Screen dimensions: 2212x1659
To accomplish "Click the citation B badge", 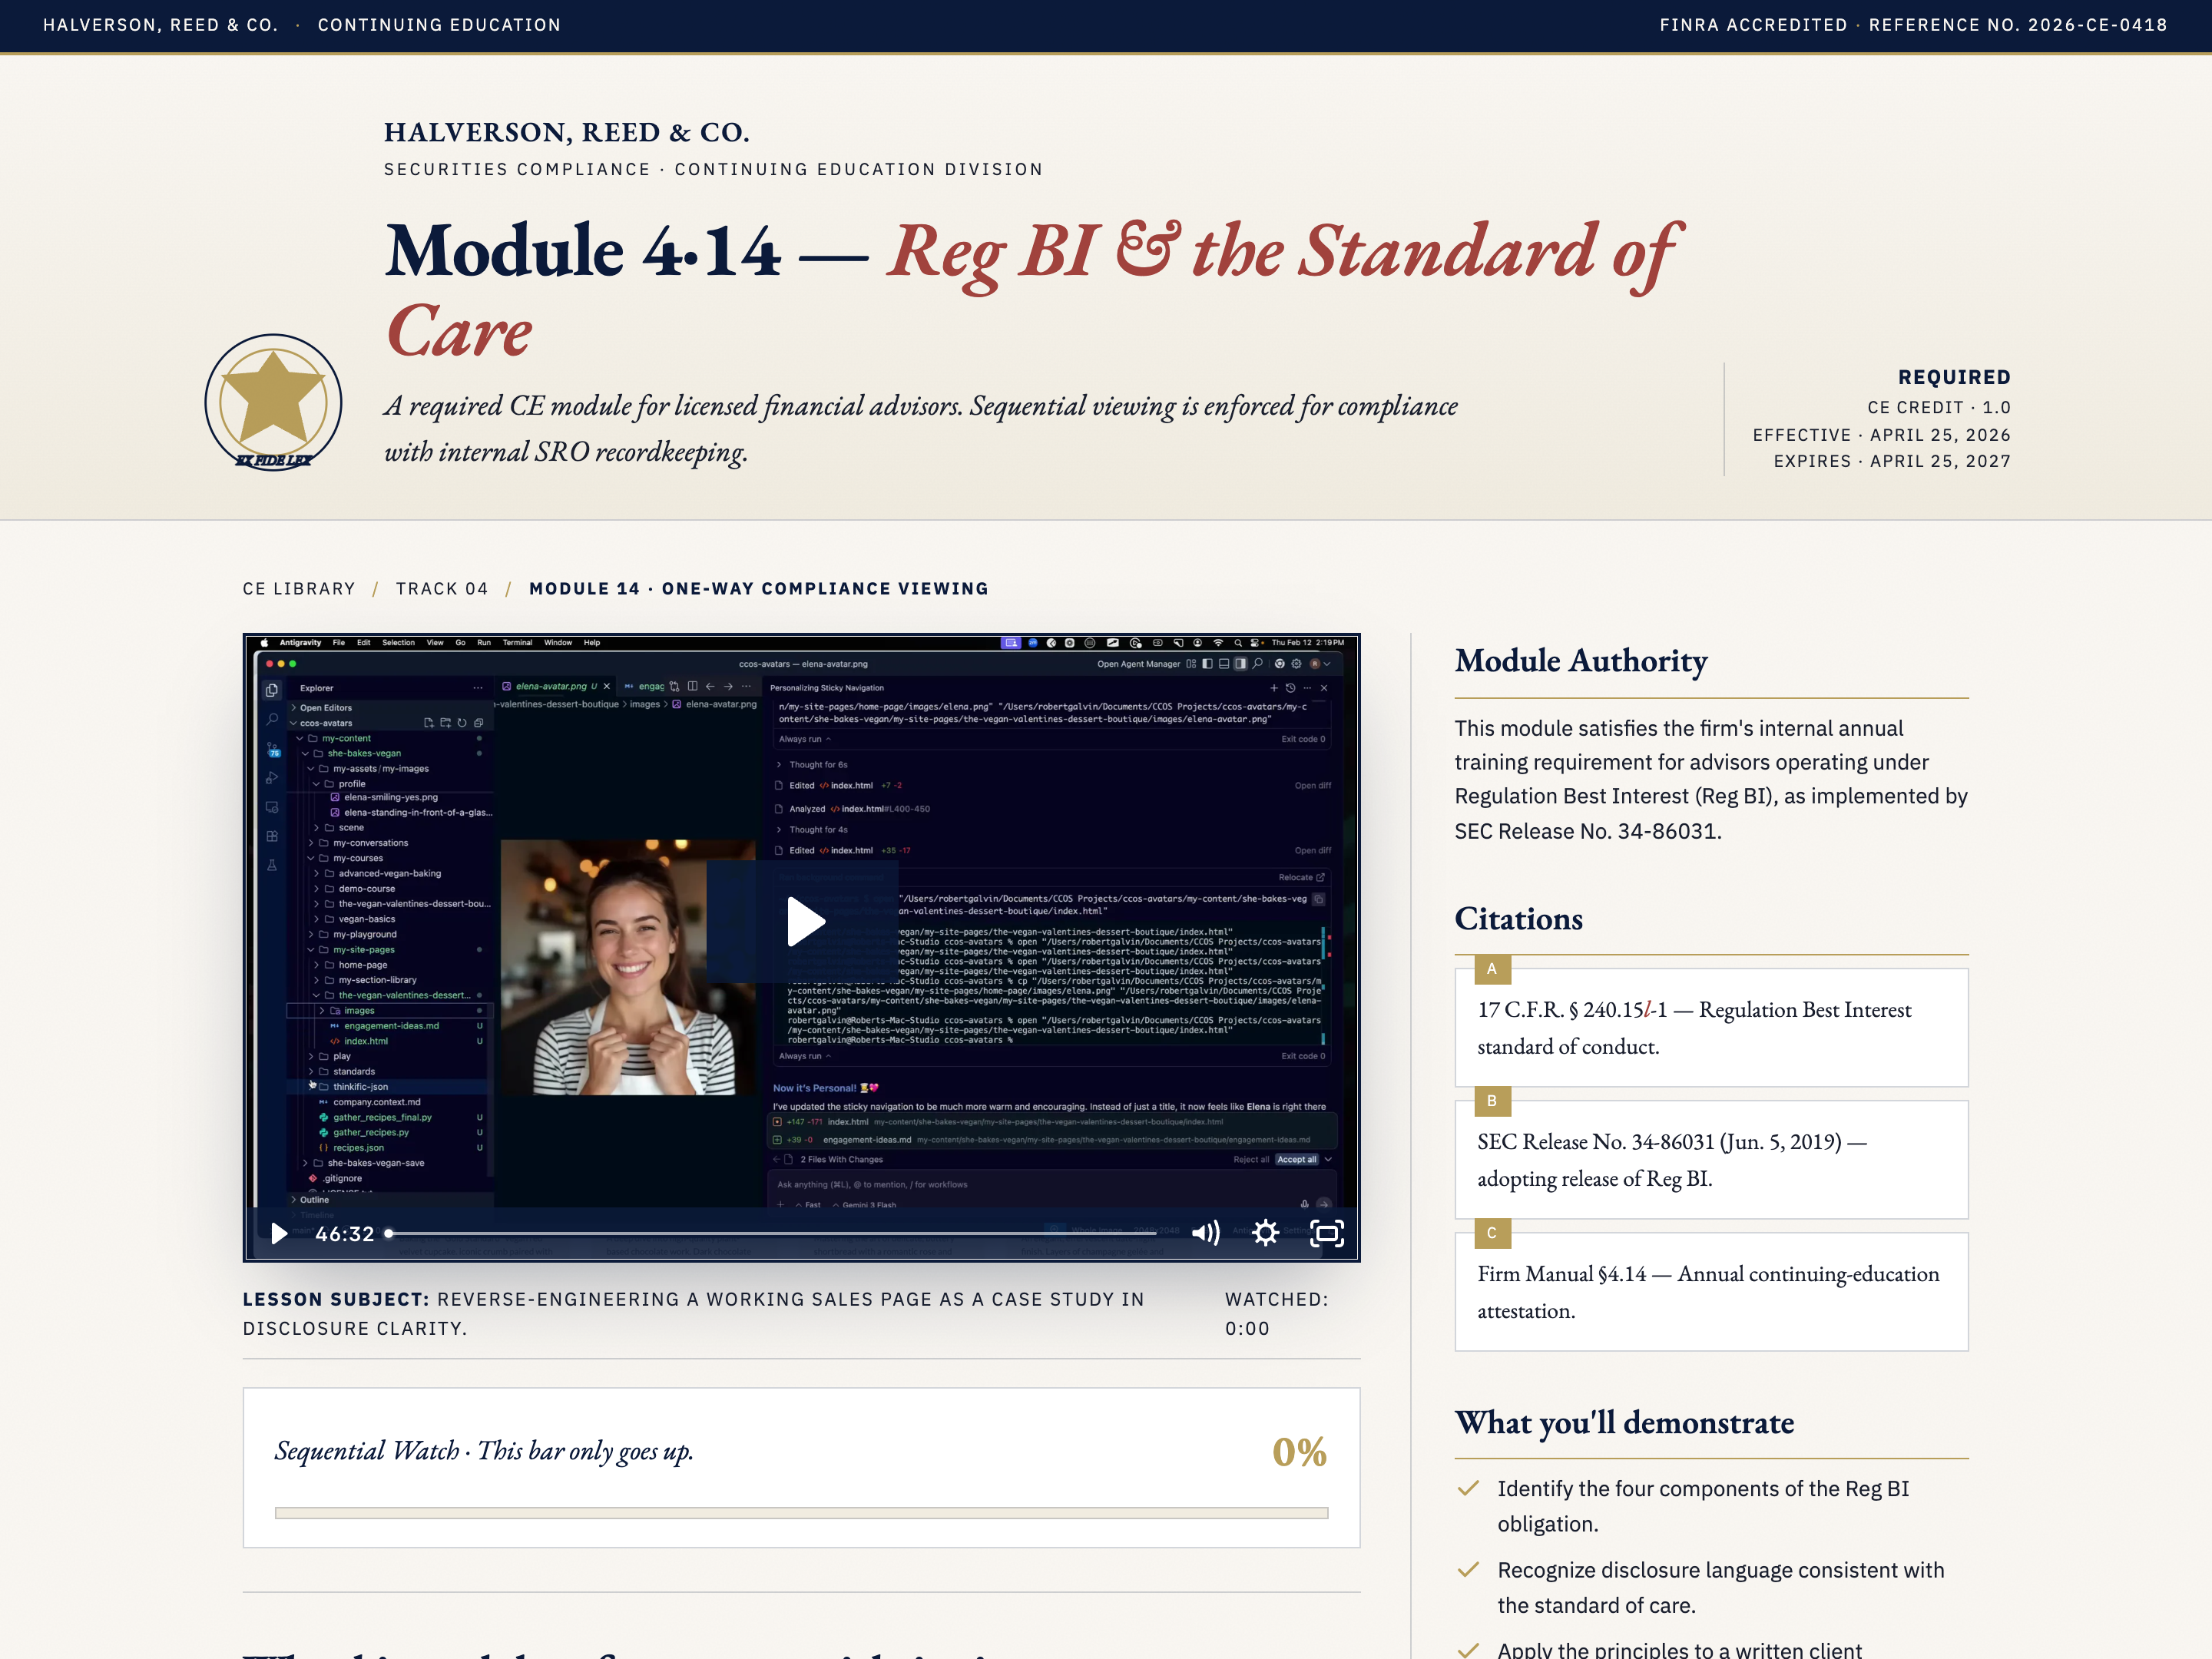I will pos(1492,1101).
